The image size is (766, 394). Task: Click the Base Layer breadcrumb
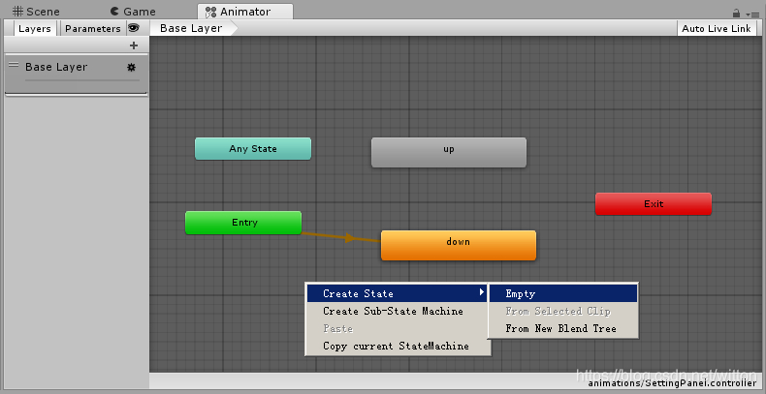pyautogui.click(x=191, y=28)
